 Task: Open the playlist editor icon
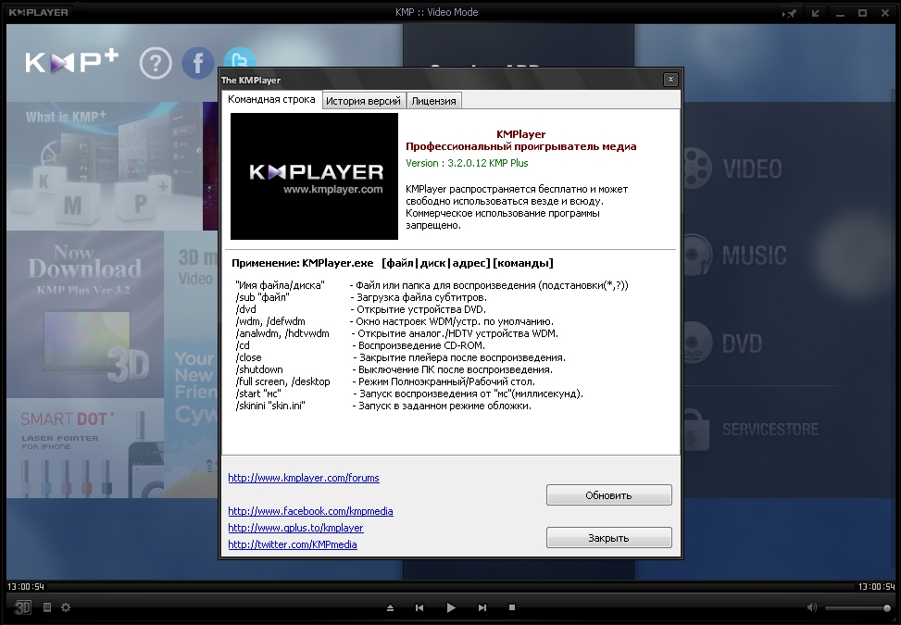coord(47,607)
